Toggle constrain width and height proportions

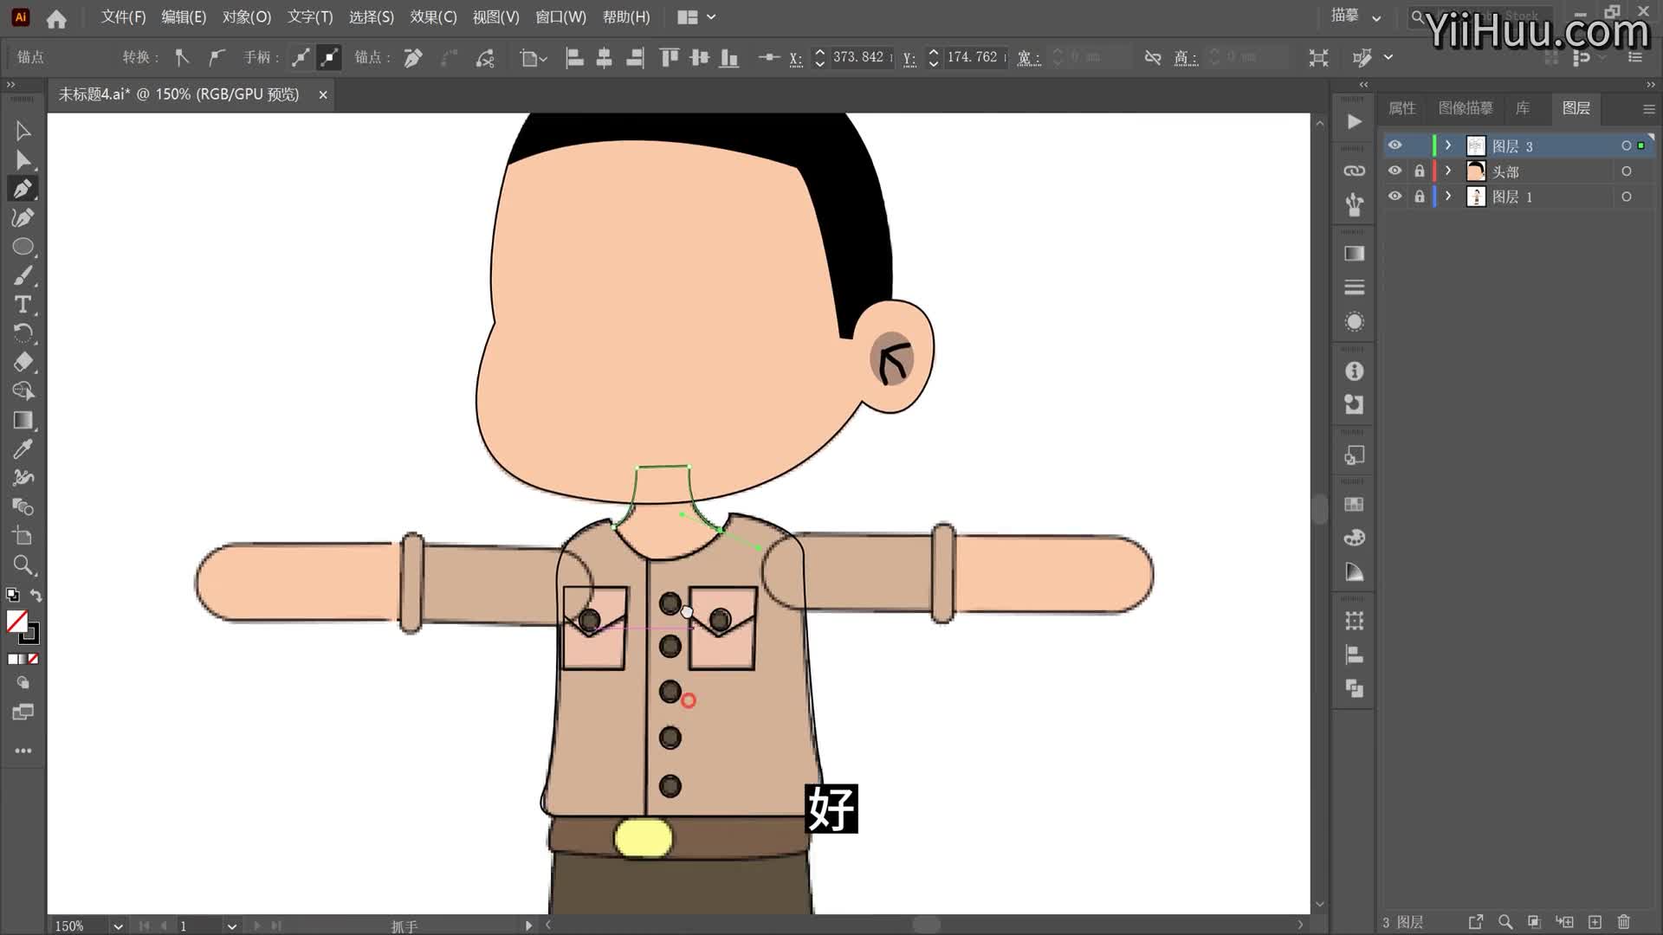pos(1152,58)
